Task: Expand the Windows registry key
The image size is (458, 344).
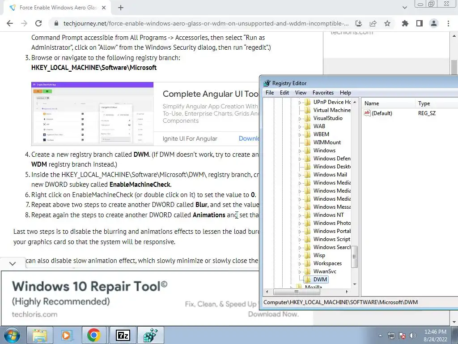Action: click(x=300, y=151)
